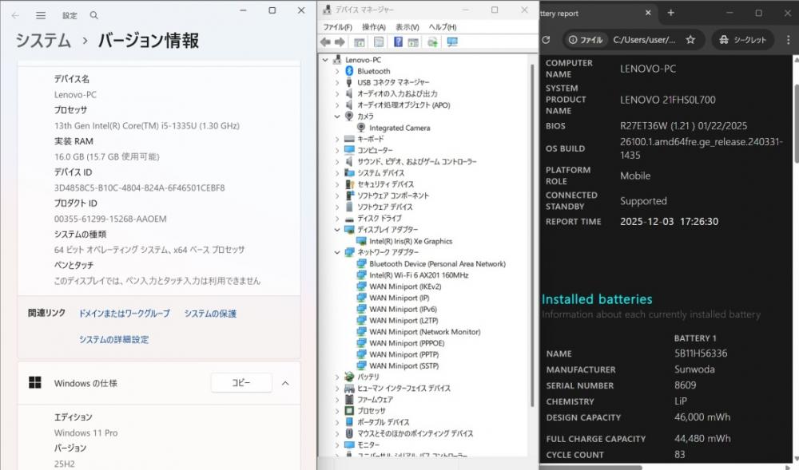The image size is (799, 470).
Task: Select the ファームウェア category row
Action: tap(375, 399)
